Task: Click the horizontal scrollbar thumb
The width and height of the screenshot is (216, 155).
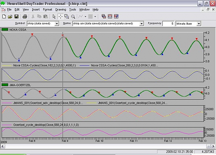Action: click(x=208, y=146)
